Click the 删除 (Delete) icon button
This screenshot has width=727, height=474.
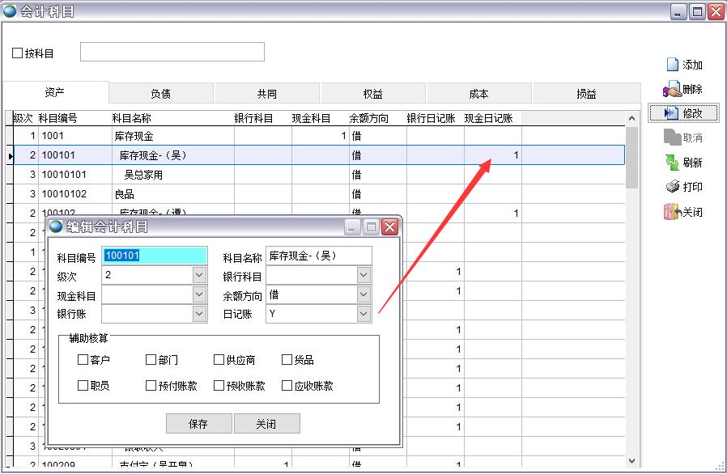tap(672, 90)
